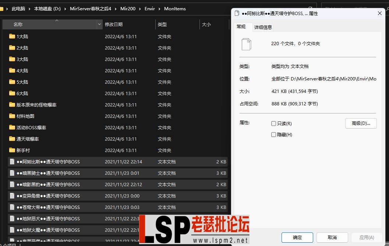Click the 版本原来的怪物爆率 folder icon

pyautogui.click(x=12, y=105)
